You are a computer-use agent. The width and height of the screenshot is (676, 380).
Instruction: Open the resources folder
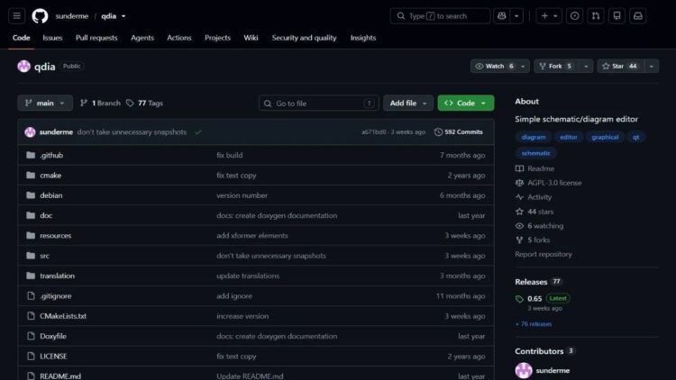coord(56,236)
